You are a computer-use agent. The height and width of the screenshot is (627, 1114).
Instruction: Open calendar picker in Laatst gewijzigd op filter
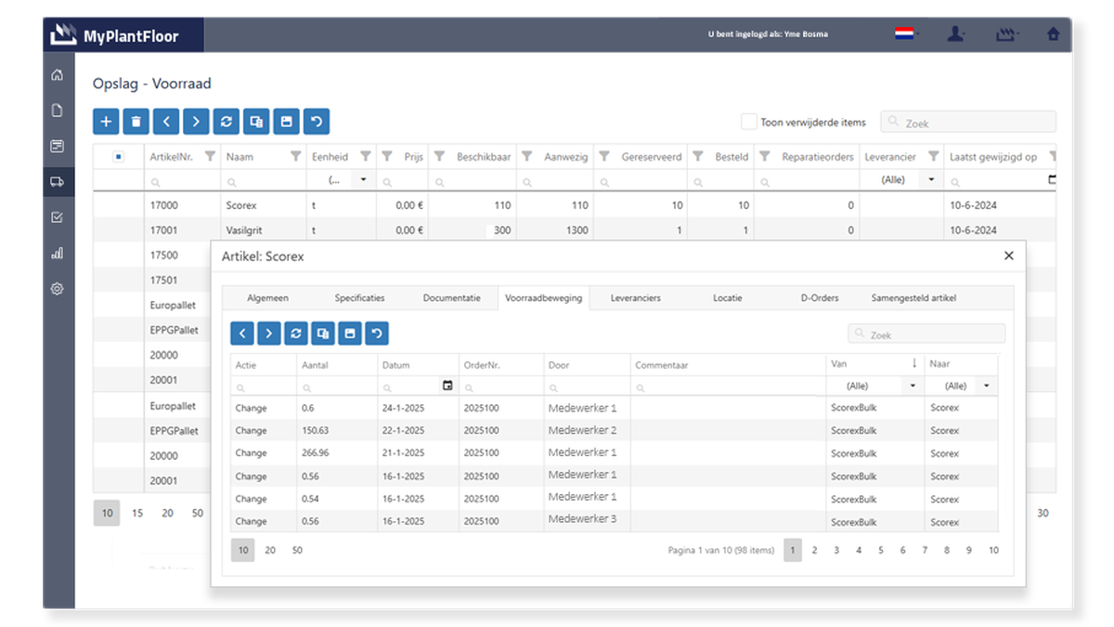(x=1052, y=179)
